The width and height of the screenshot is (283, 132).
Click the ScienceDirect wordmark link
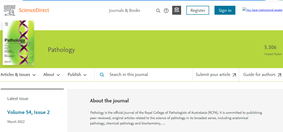pos(34,10)
